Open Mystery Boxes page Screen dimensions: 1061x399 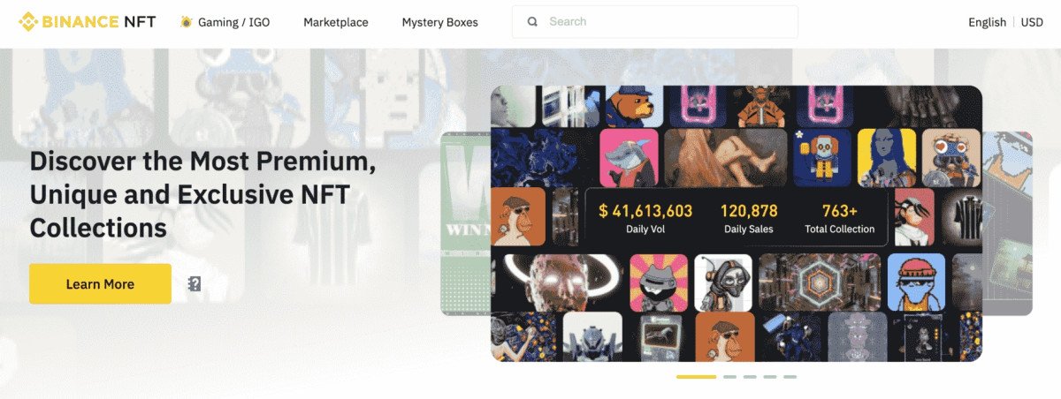coord(439,22)
